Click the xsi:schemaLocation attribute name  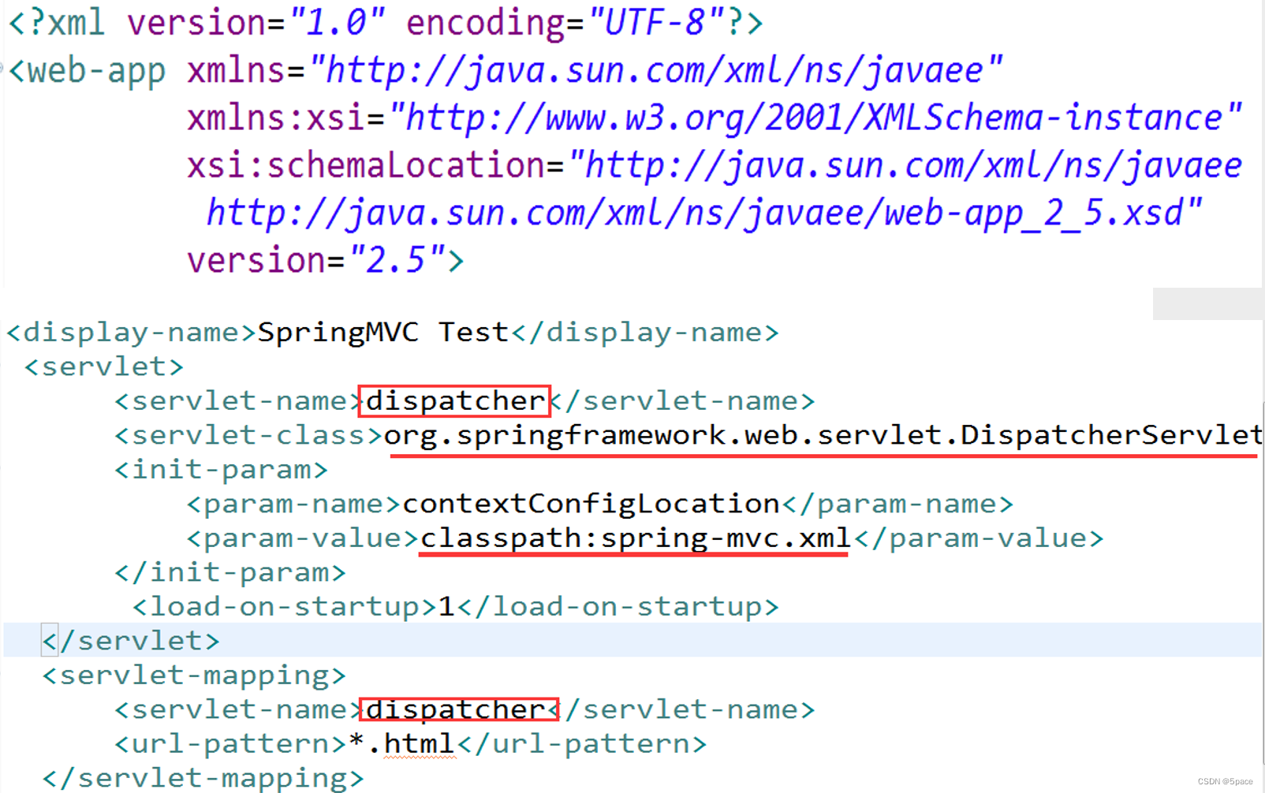[366, 166]
